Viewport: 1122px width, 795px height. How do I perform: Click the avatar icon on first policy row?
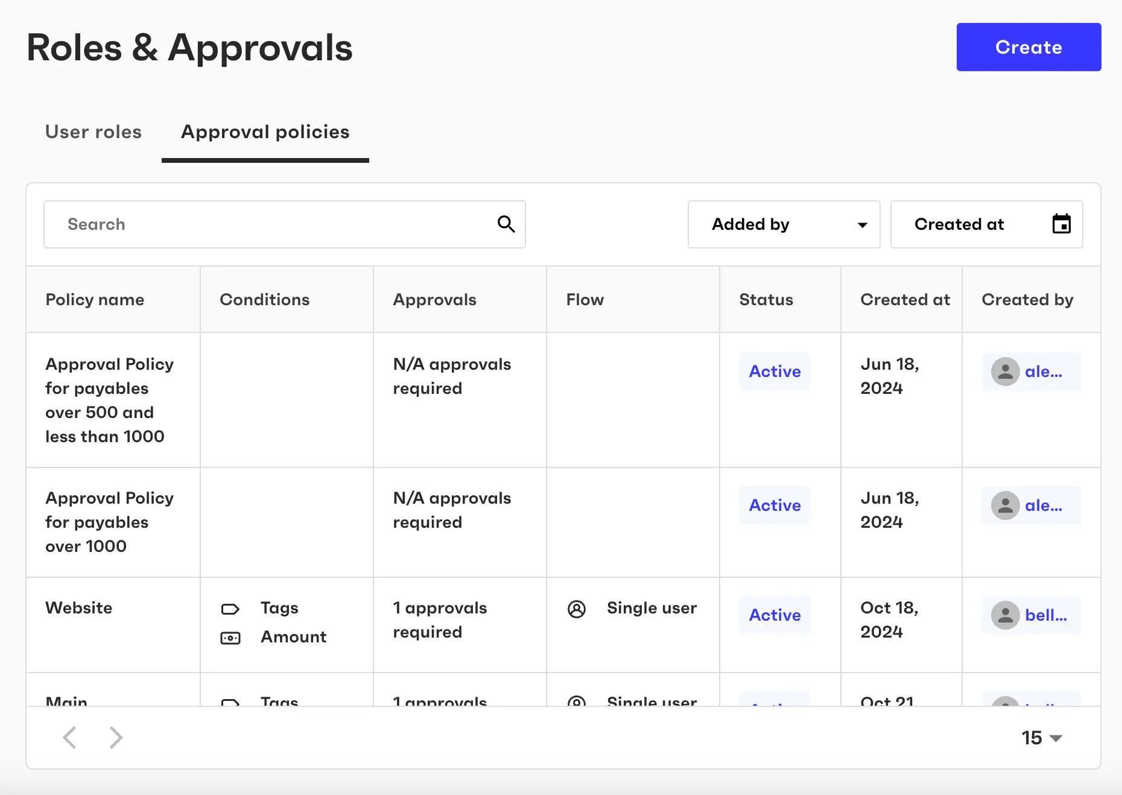click(1006, 372)
